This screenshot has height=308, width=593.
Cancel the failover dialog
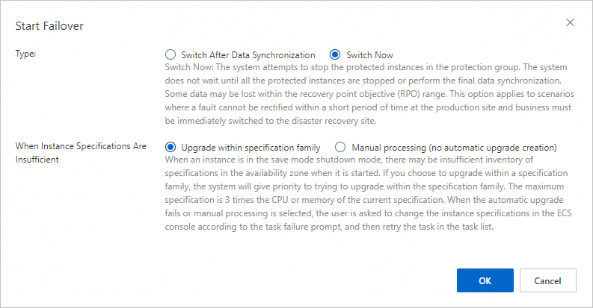point(548,280)
